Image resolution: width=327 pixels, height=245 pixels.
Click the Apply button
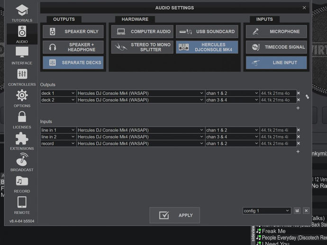[x=174, y=215]
